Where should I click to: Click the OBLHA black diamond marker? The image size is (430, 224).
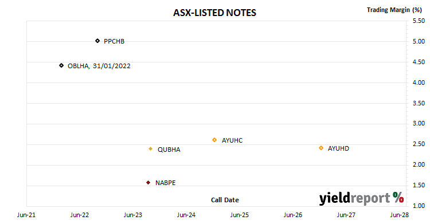coord(61,65)
